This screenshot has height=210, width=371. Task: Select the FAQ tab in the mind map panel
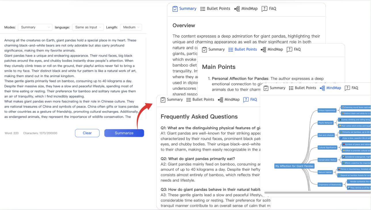pos(351,88)
